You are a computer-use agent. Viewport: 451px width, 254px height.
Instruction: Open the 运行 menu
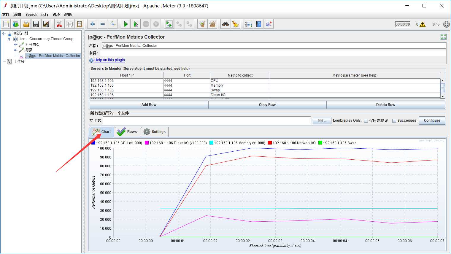pos(45,15)
